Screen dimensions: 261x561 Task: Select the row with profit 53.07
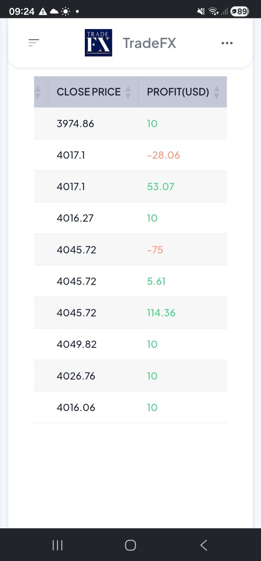[130, 187]
